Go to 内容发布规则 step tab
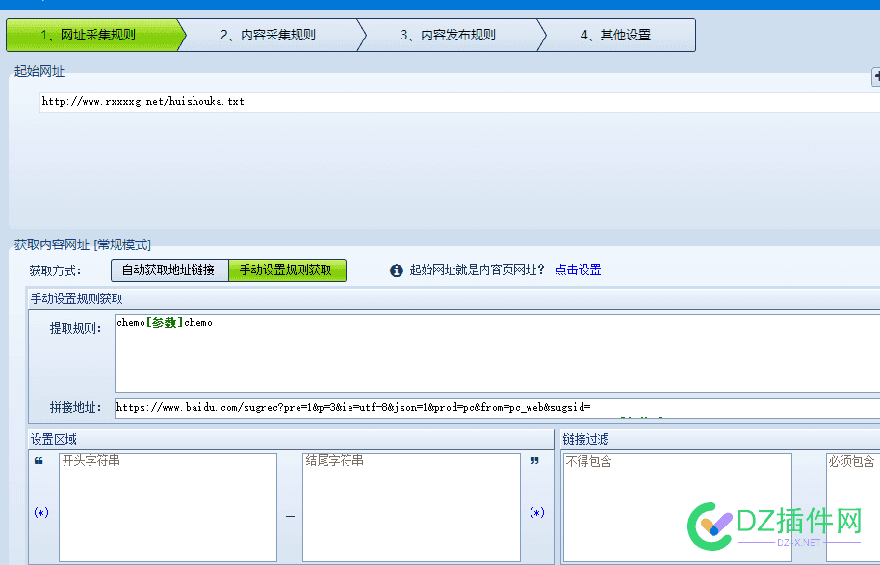Viewport: 880px width, 565px height. (x=449, y=35)
